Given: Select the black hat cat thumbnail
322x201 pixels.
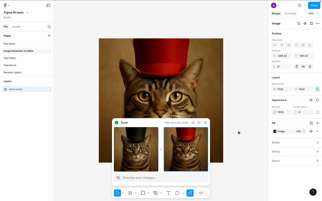Looking at the screenshot, I should pos(136,149).
